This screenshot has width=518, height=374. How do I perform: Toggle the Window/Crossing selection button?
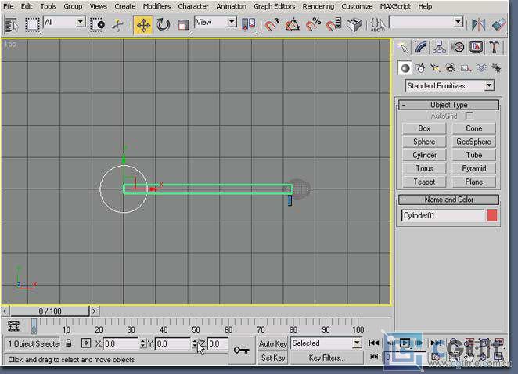pyautogui.click(x=97, y=25)
